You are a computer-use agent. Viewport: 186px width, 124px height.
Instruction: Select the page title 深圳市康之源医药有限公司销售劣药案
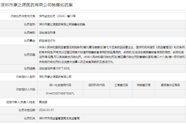36,5
